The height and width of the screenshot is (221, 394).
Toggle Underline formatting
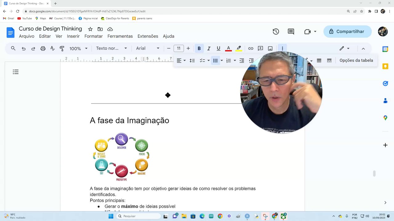click(219, 48)
